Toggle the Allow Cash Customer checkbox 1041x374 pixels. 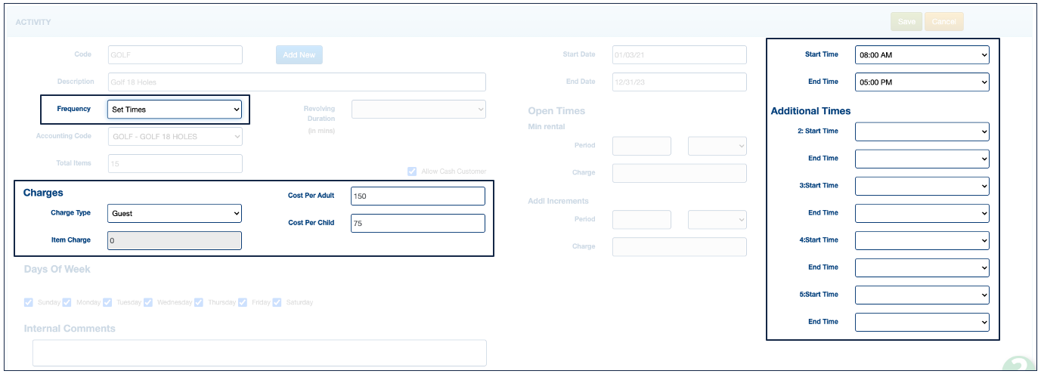[x=412, y=172]
